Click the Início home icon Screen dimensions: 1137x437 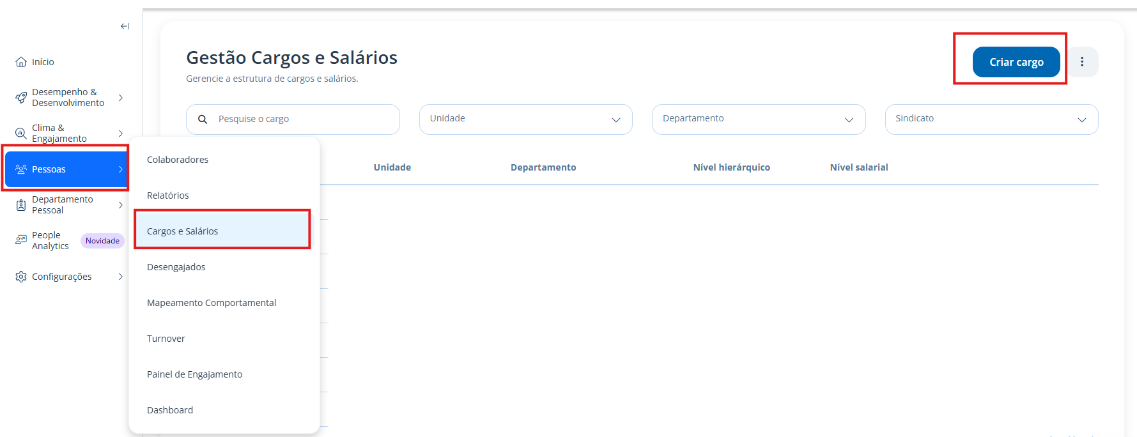pyautogui.click(x=21, y=62)
